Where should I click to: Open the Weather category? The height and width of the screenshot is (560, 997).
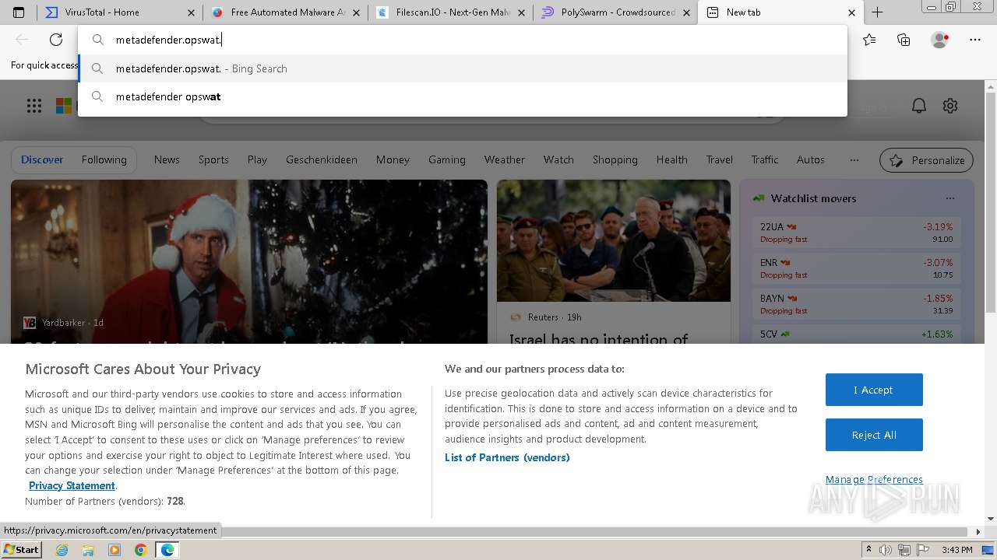505,159
